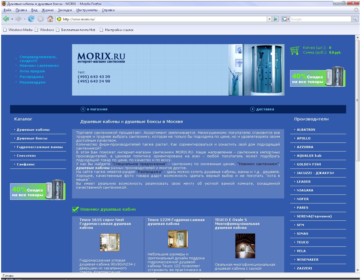
Task: Open the Windows bookmark
Action: coord(44,30)
